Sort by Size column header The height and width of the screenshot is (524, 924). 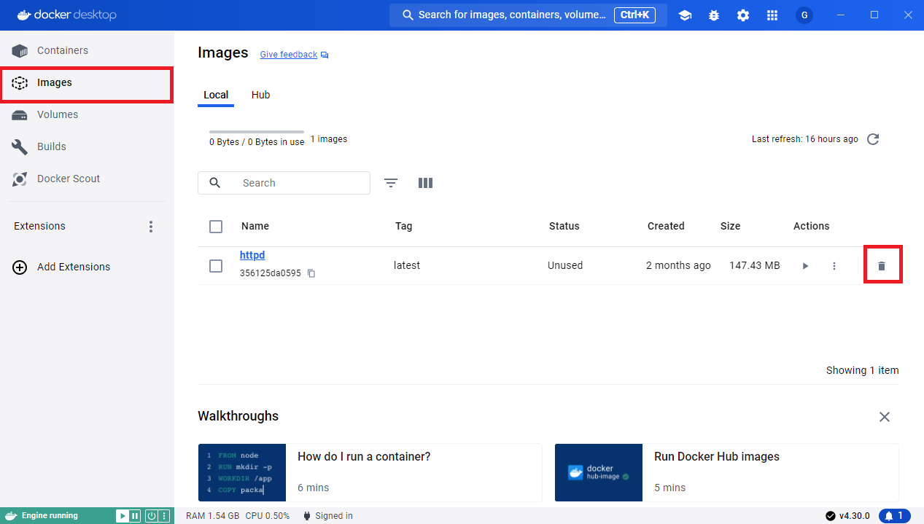[731, 226]
